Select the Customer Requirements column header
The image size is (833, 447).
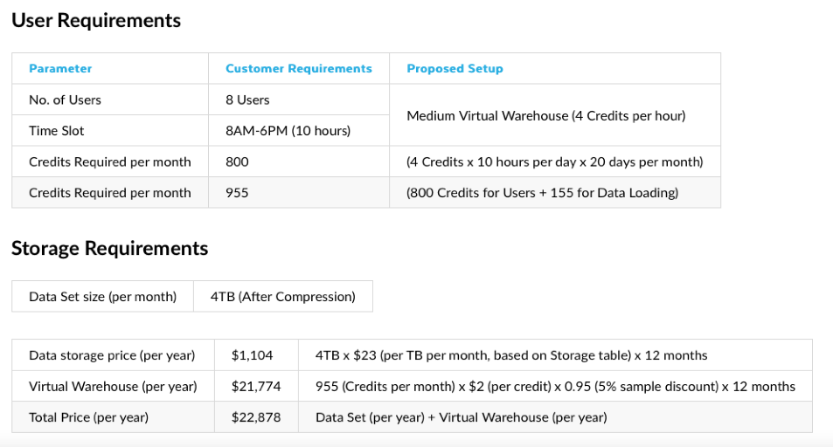click(299, 68)
